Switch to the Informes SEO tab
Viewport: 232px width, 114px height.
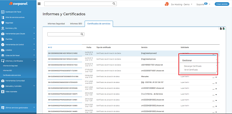(76, 23)
